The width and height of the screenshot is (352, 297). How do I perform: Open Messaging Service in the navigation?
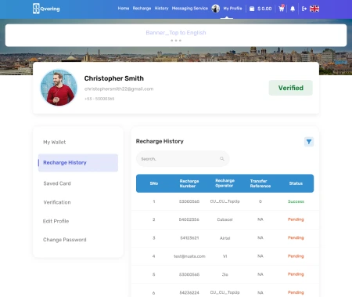(x=190, y=9)
